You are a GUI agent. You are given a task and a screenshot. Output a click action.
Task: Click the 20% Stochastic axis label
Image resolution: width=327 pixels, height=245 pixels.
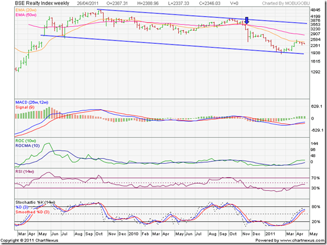pos(316,221)
